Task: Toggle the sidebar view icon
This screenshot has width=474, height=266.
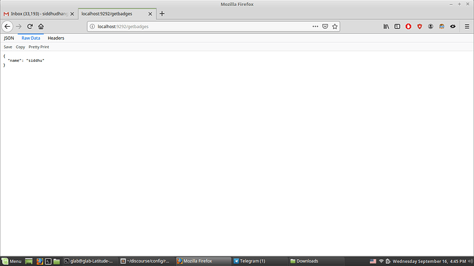Action: click(397, 27)
